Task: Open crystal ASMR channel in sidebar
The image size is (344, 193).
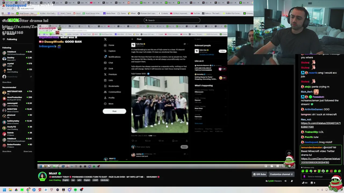Action: click(x=17, y=65)
